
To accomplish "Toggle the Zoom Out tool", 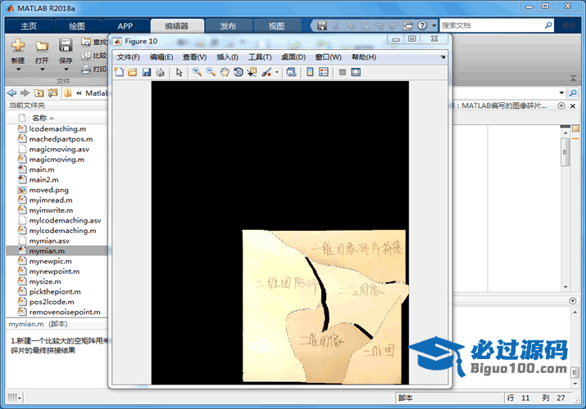I will click(211, 72).
